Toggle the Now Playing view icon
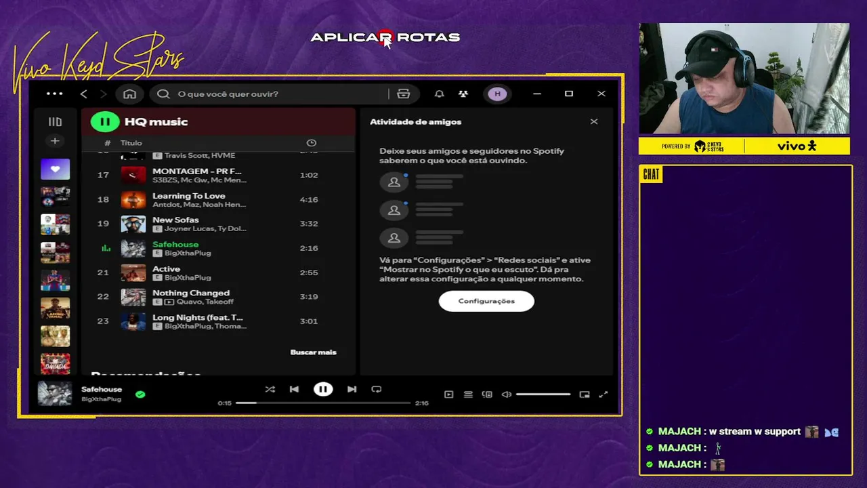867x488 pixels. tap(448, 394)
